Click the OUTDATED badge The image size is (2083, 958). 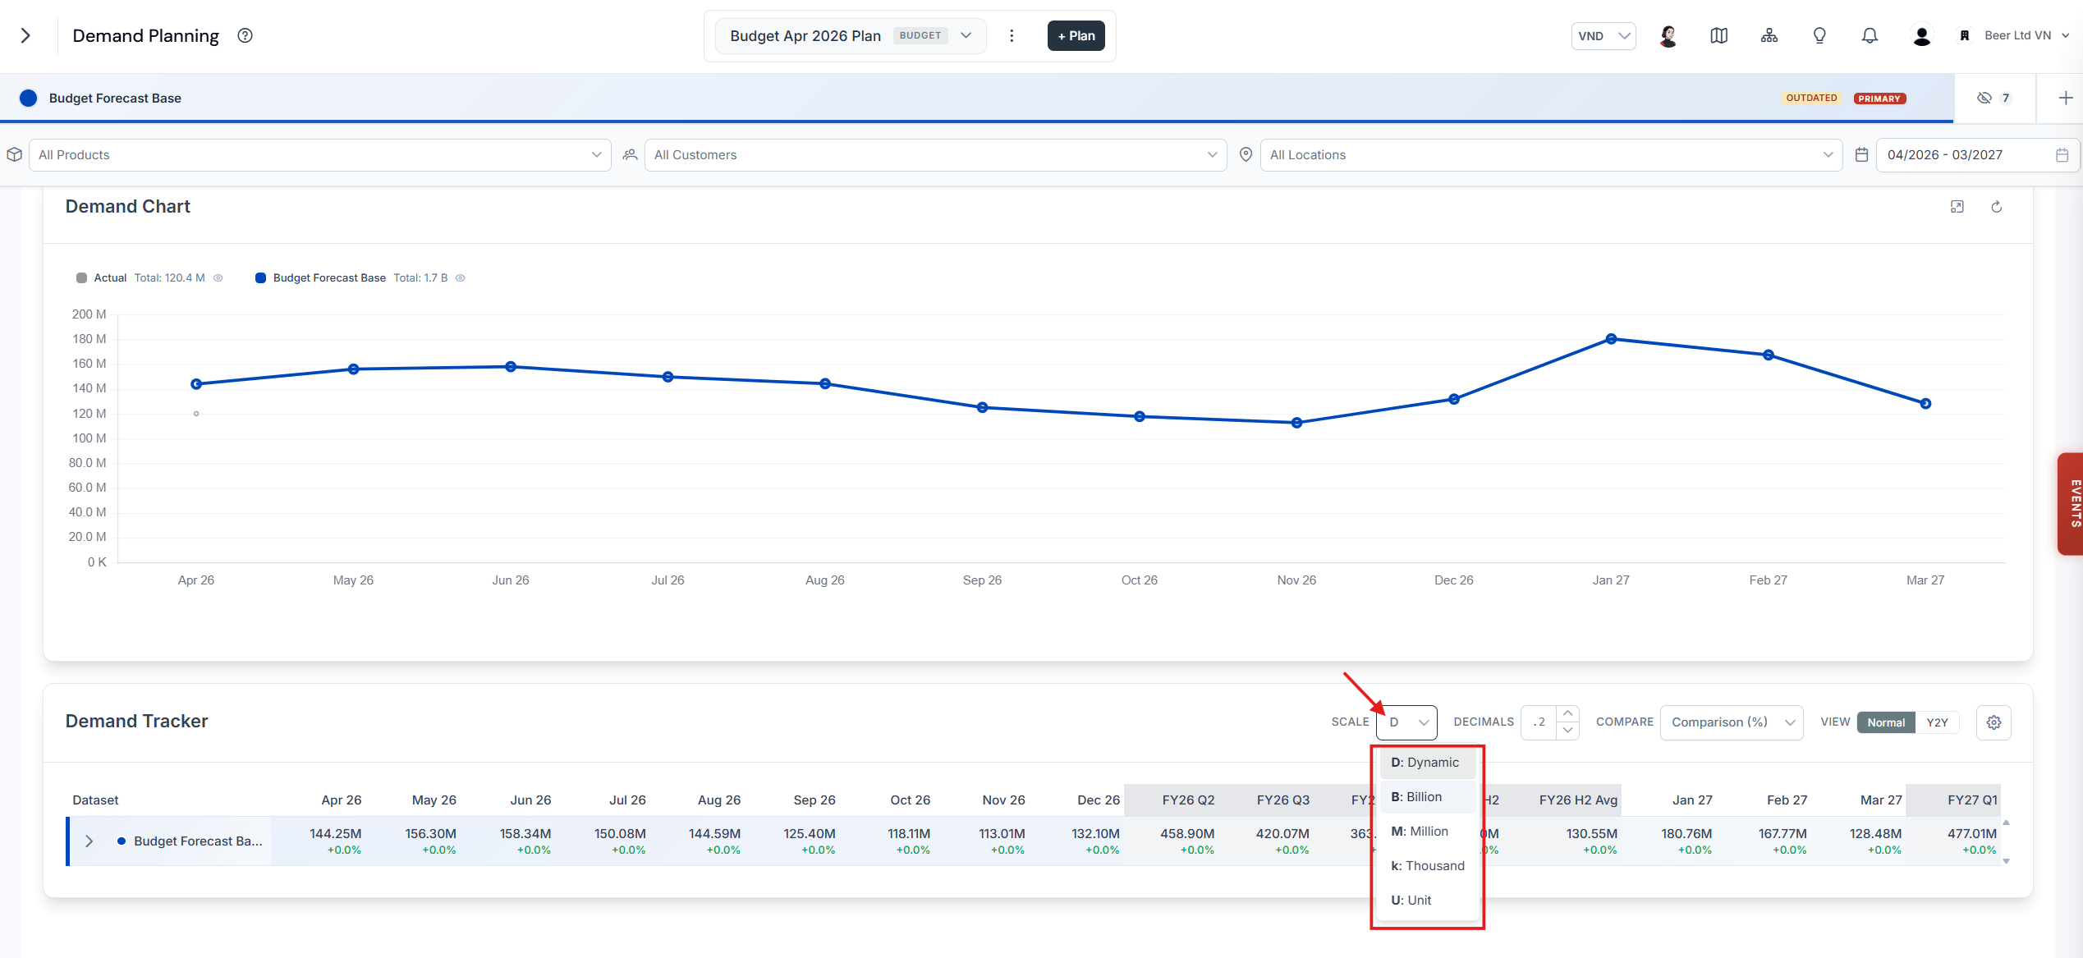tap(1811, 98)
